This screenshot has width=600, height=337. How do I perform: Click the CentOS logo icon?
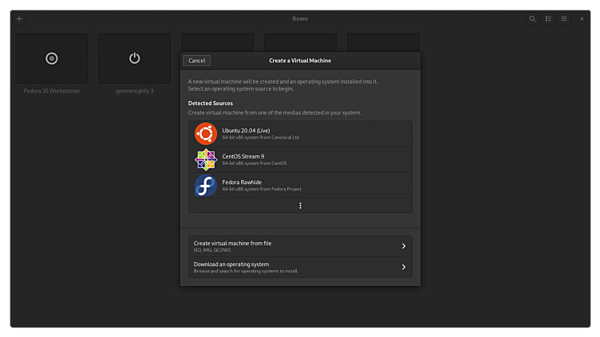(206, 159)
